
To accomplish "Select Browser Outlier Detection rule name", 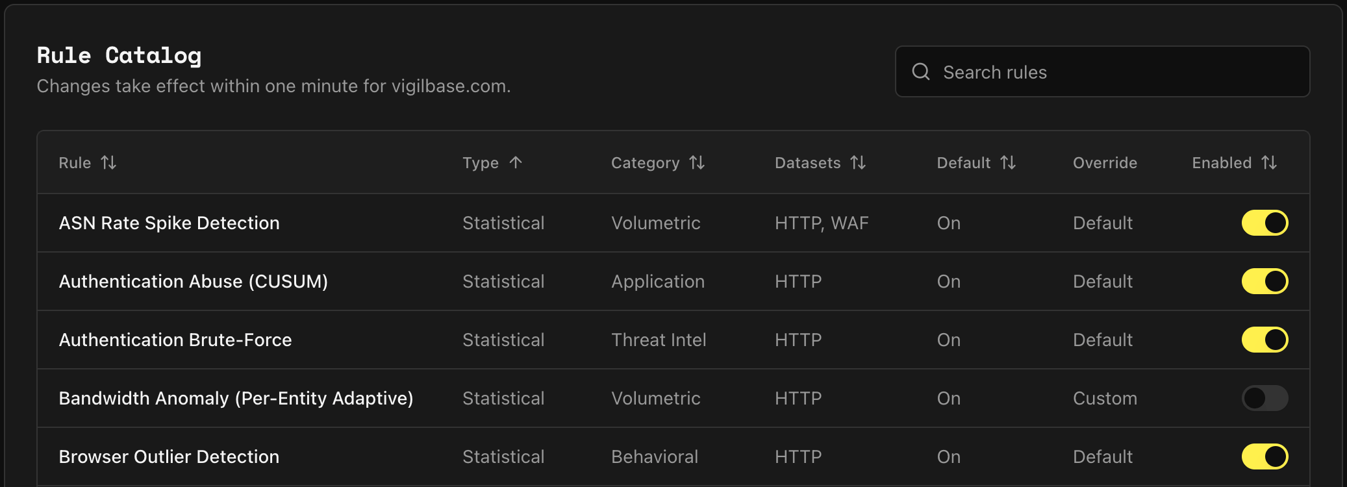I will pyautogui.click(x=169, y=456).
